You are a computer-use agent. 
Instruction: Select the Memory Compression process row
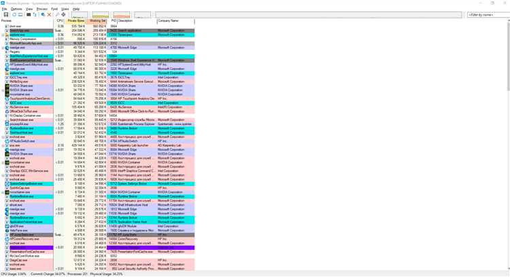[x=97, y=39]
